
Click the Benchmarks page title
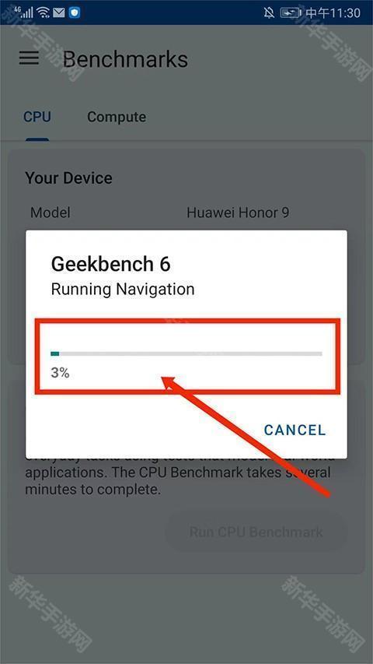[125, 59]
